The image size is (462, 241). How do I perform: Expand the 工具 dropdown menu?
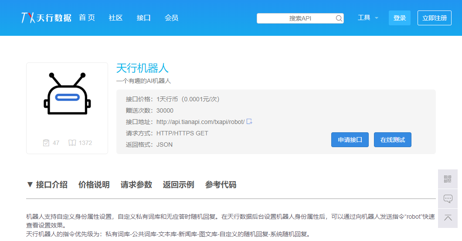tap(368, 18)
